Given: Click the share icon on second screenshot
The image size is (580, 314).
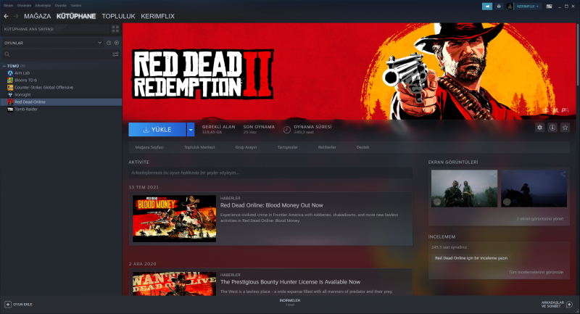Looking at the screenshot, I should click(563, 174).
